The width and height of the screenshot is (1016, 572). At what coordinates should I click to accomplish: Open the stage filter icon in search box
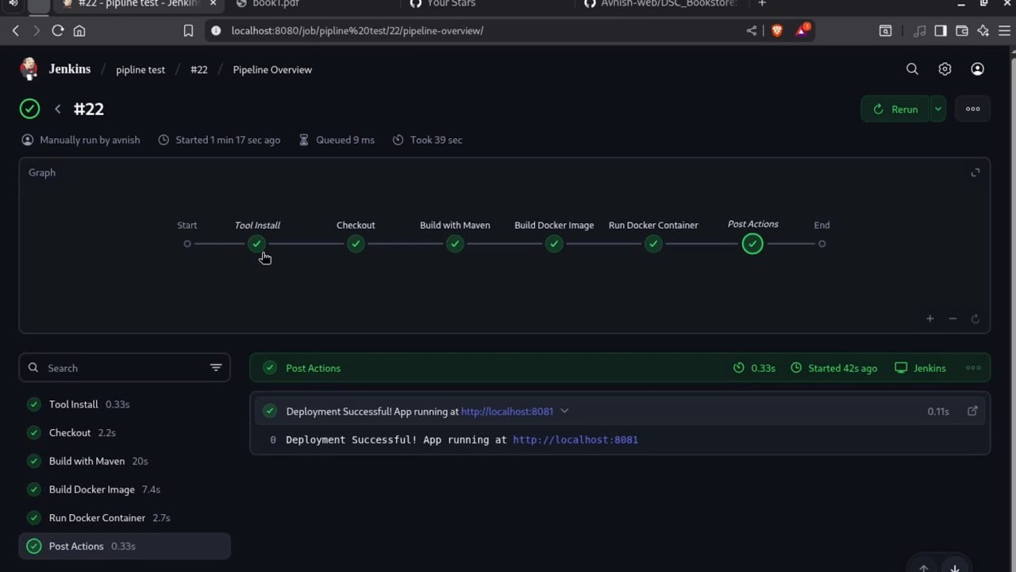(x=216, y=368)
